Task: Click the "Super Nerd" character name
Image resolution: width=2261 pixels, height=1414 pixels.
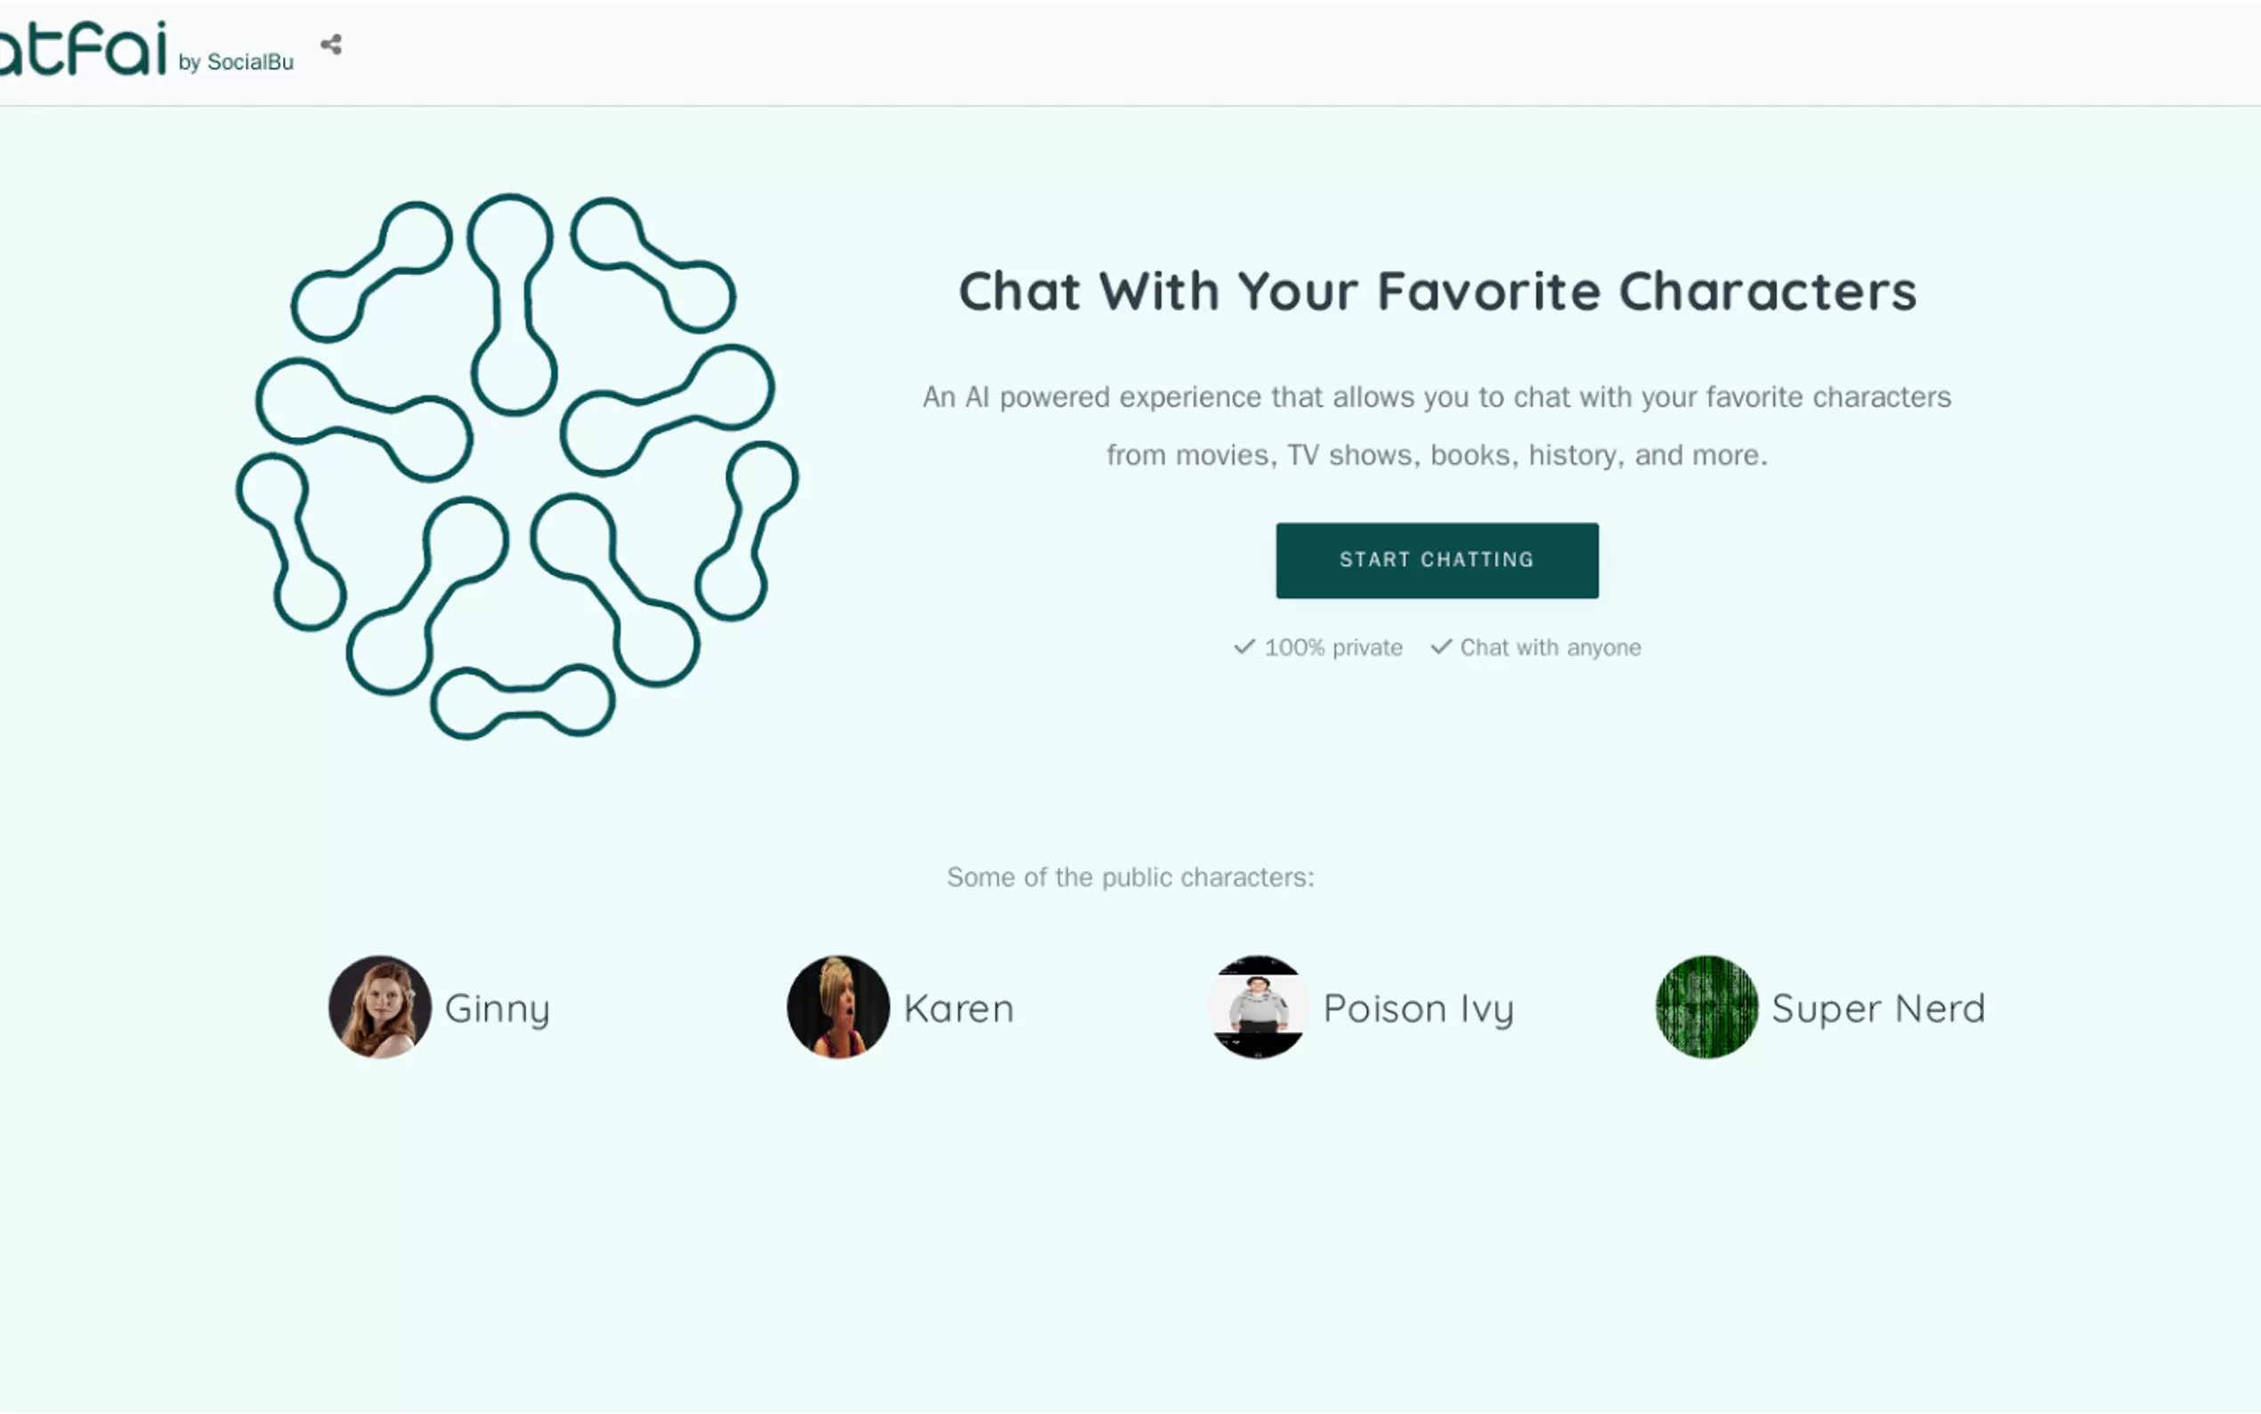Action: (1877, 1008)
